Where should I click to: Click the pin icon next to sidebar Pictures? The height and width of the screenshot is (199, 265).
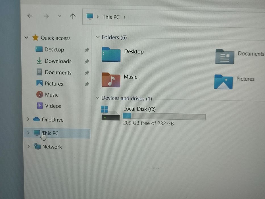[x=87, y=84]
